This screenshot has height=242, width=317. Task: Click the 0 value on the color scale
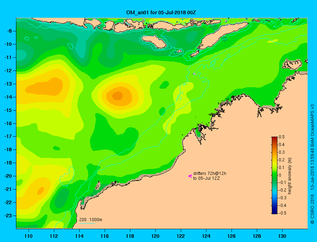[280, 175]
